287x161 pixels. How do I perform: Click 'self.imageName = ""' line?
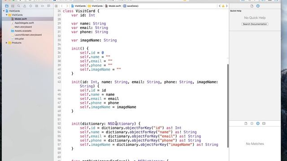[x=100, y=69]
